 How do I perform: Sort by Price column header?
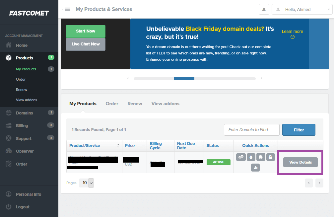134,146
